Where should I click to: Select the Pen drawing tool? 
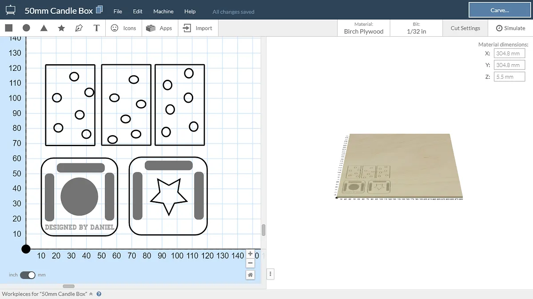[x=79, y=28]
